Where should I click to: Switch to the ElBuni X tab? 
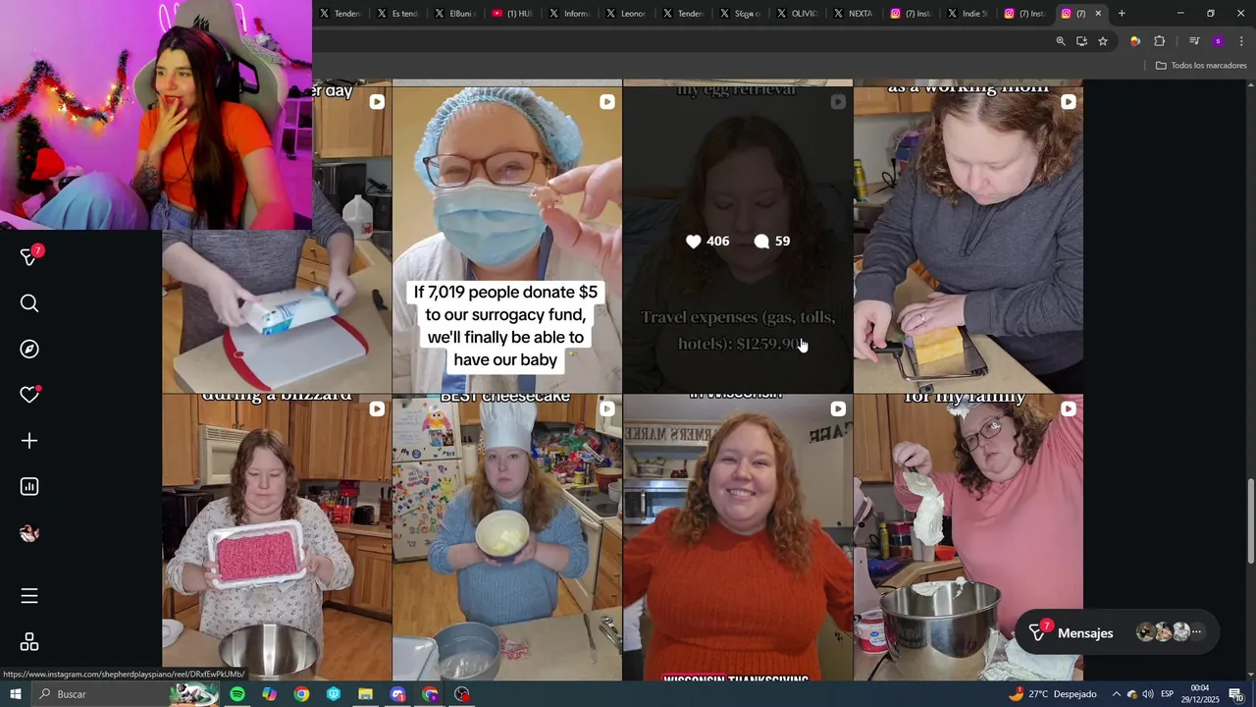click(454, 14)
